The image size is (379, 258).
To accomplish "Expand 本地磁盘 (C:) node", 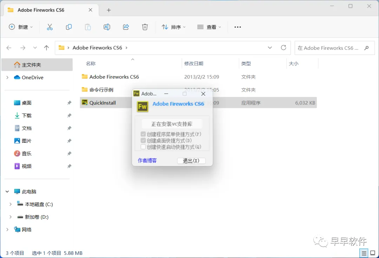I will (x=11, y=204).
